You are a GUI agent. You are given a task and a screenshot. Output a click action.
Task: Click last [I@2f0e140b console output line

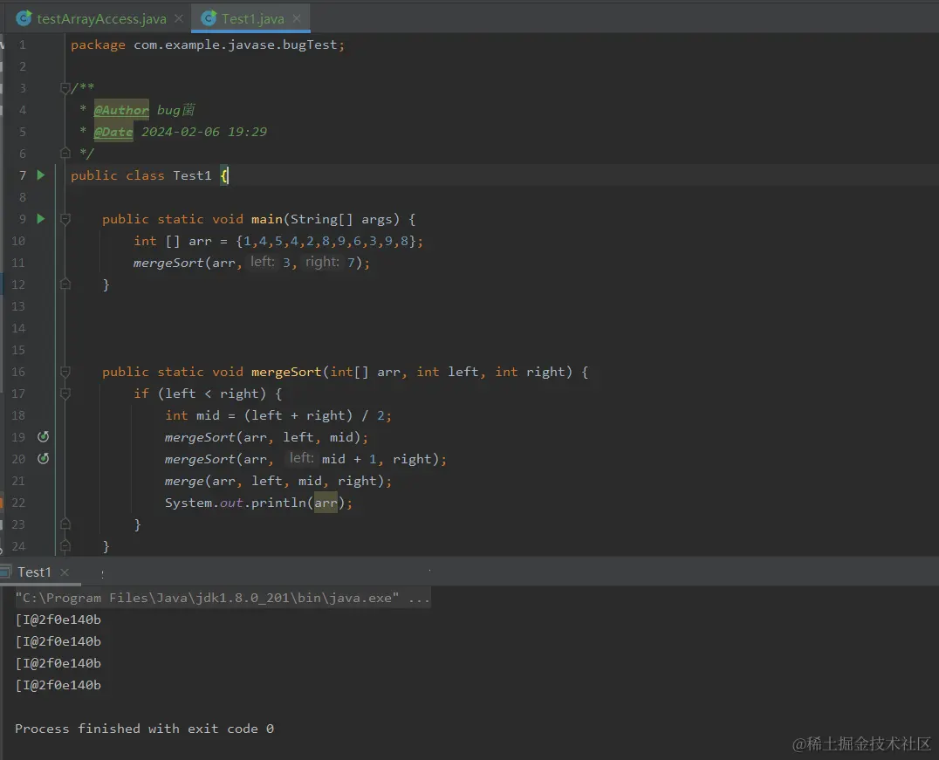click(x=58, y=685)
